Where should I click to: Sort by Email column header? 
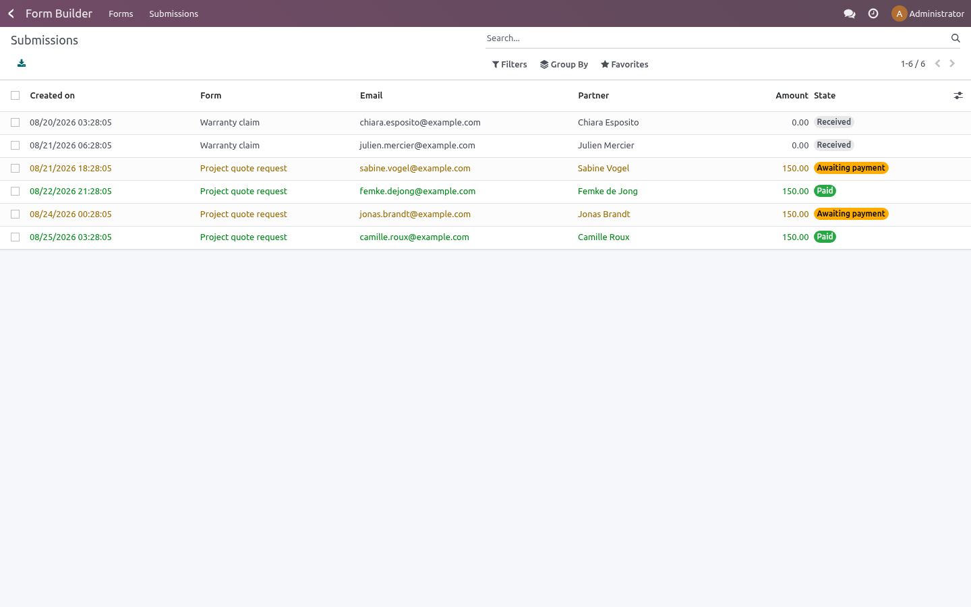tap(371, 96)
